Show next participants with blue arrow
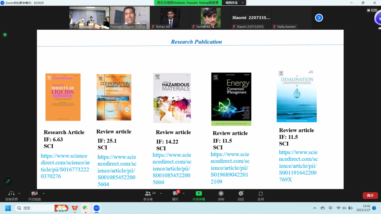This screenshot has width=381, height=214. pyautogui.click(x=319, y=18)
